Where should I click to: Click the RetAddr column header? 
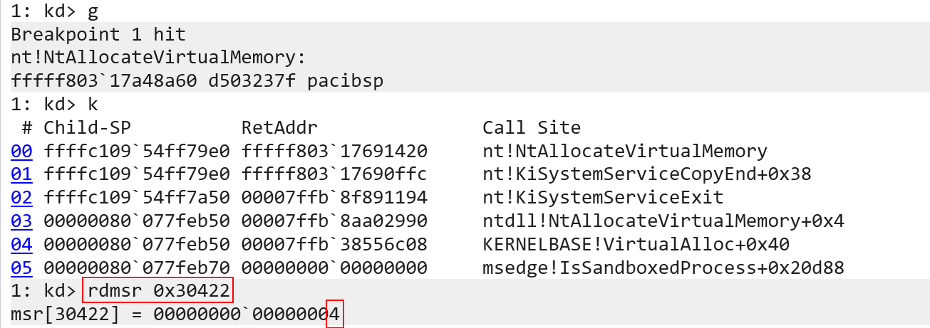coord(279,128)
